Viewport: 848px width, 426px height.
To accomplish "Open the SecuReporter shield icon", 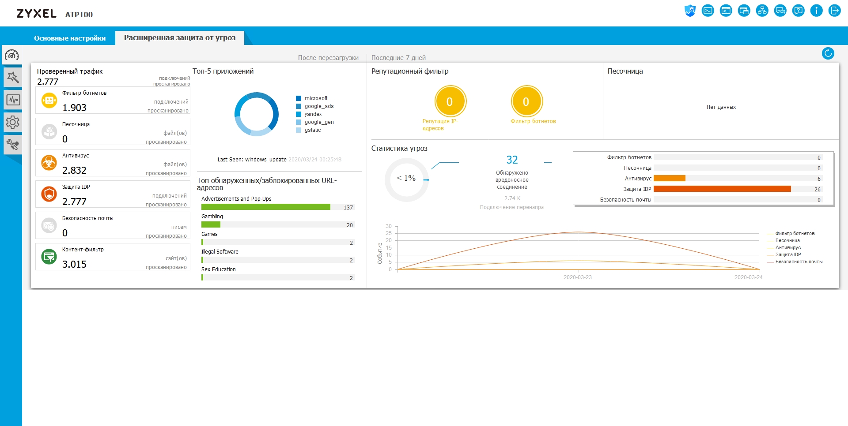I will pos(690,11).
